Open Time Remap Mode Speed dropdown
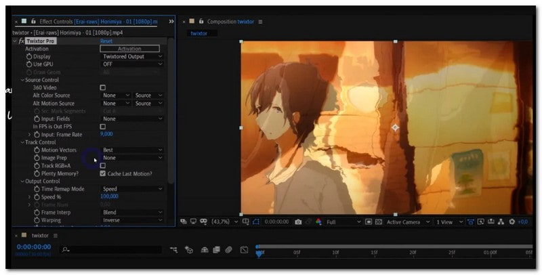This screenshot has width=542, height=275. pyautogui.click(x=132, y=189)
